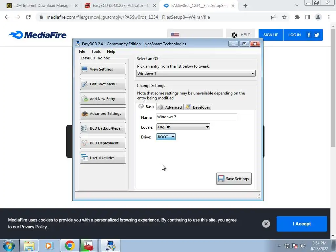The width and height of the screenshot is (336, 252).
Task: Click the MediaFire logo
Action: point(37,35)
